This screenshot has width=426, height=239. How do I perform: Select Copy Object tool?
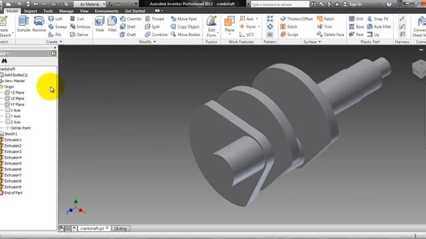185,27
